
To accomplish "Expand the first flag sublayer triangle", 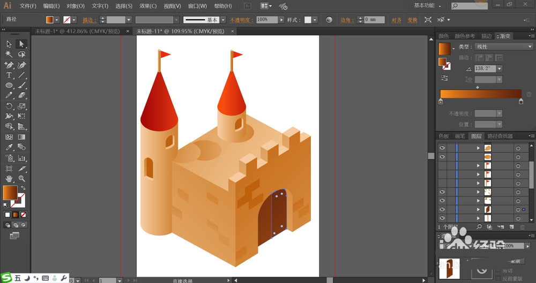I will 478,166.
